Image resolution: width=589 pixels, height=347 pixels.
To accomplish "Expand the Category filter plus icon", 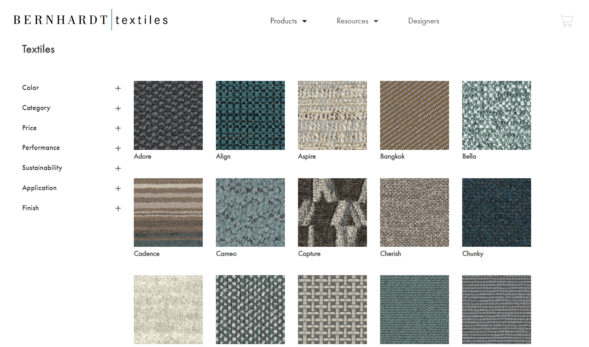I will [x=118, y=108].
